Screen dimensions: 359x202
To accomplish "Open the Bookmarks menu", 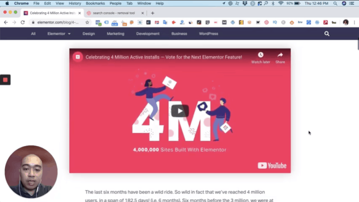I will (x=95, y=3).
